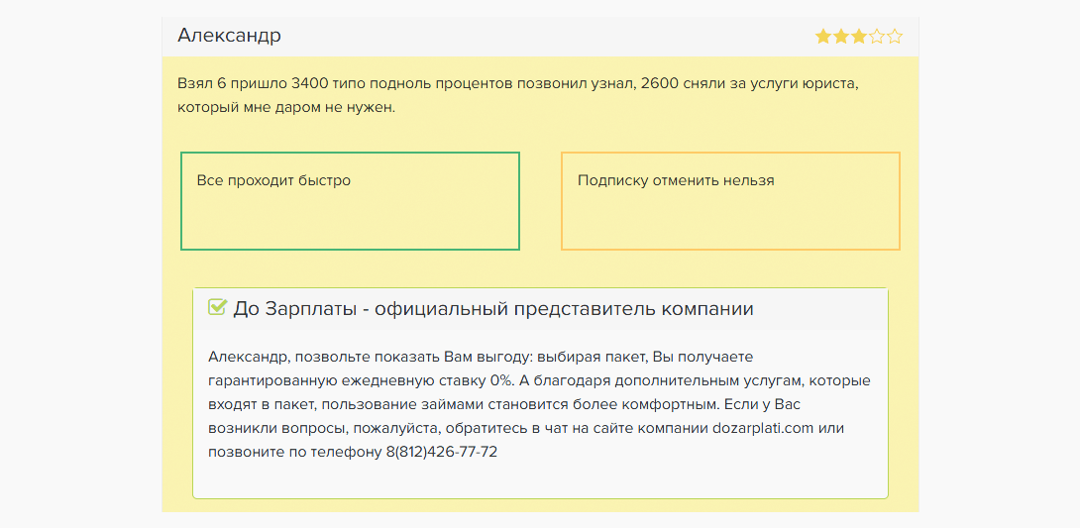Screen dimensions: 1080x528
Task: Click the orange box "Подписку отменить нельзя"
Action: 731,201
